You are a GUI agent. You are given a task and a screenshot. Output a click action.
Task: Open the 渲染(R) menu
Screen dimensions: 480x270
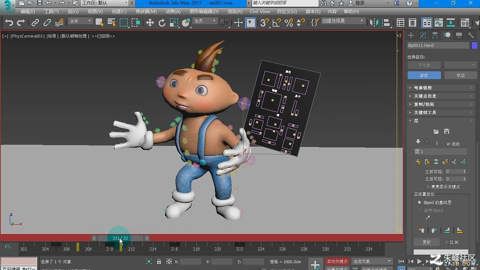coord(235,12)
